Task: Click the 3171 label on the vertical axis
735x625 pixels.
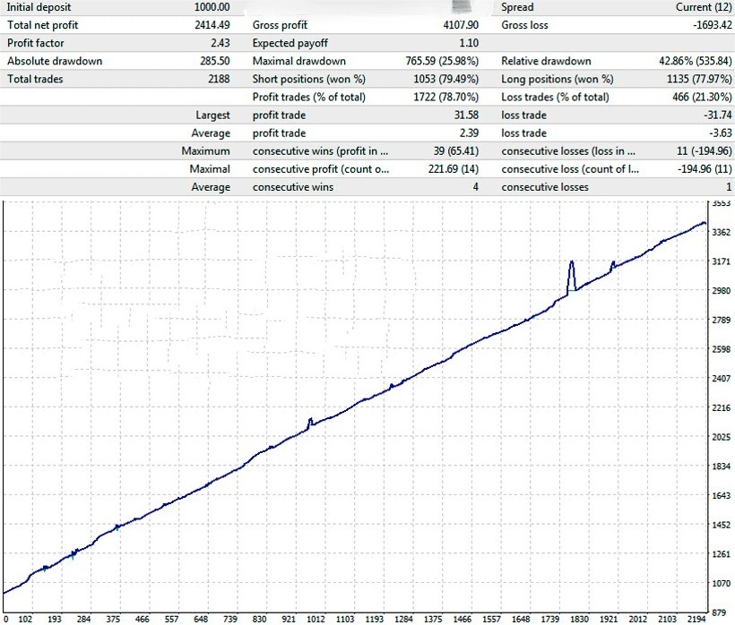Action: (x=720, y=261)
